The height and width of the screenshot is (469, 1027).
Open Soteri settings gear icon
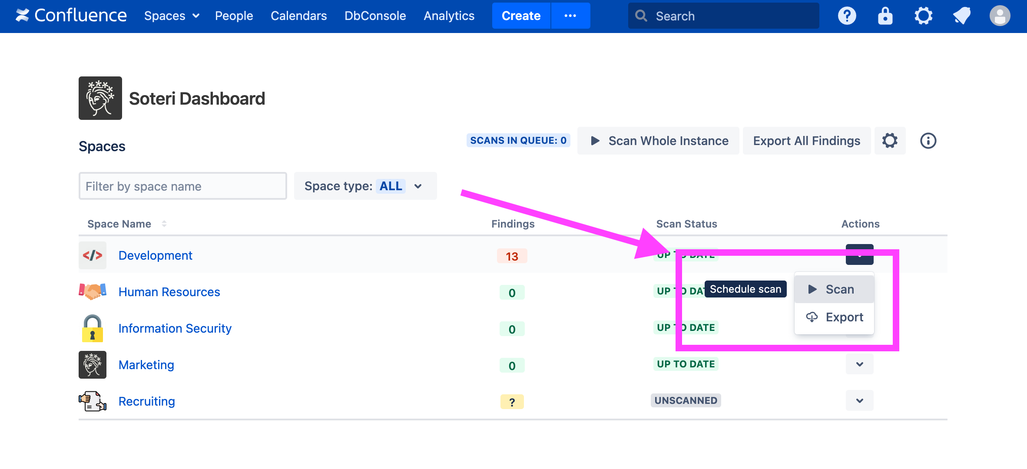point(889,141)
